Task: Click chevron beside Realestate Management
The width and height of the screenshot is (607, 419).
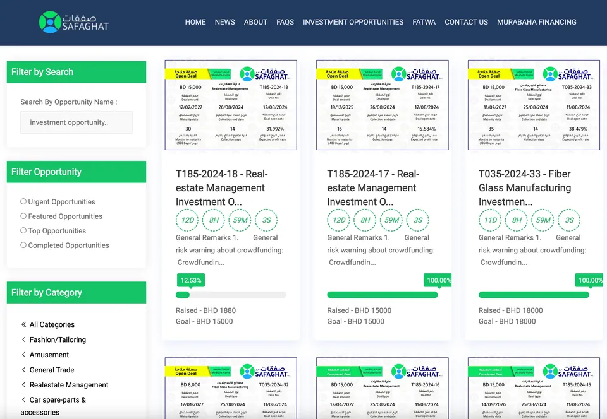Action: pyautogui.click(x=23, y=385)
